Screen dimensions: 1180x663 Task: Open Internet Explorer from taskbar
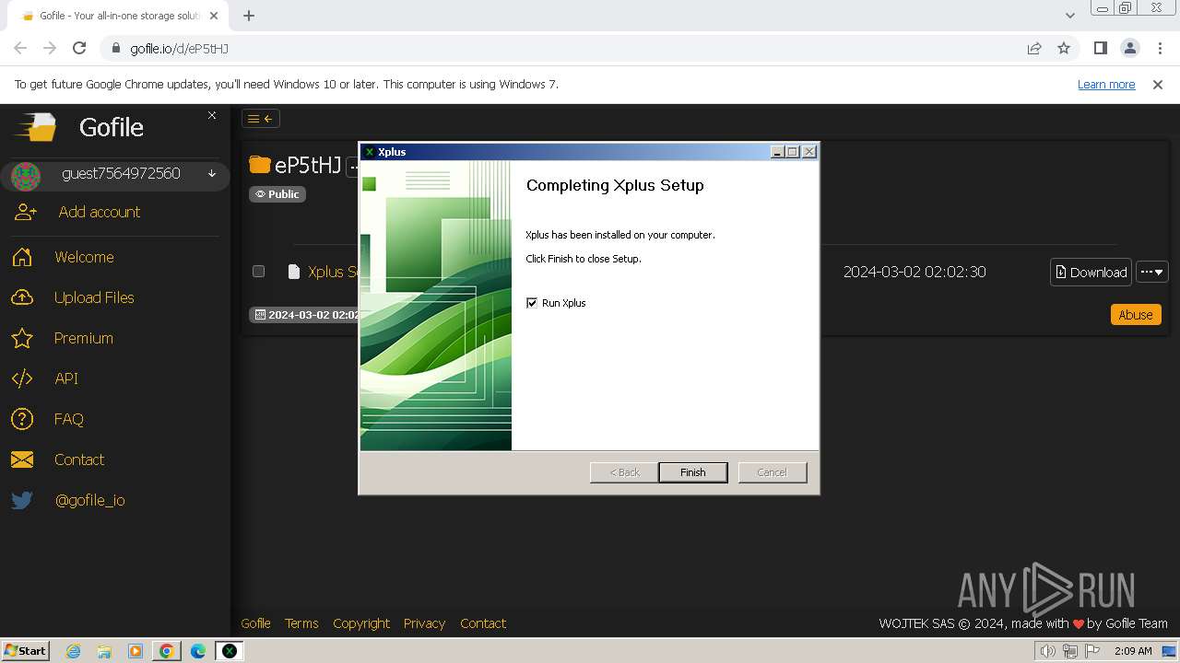coord(74,651)
